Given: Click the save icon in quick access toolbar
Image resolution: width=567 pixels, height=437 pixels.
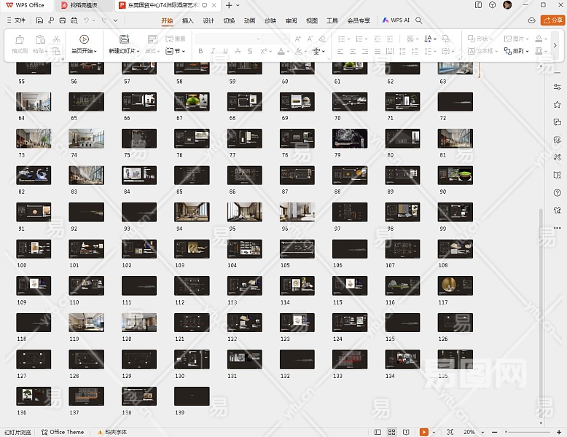Looking at the screenshot, I should tap(39, 20).
